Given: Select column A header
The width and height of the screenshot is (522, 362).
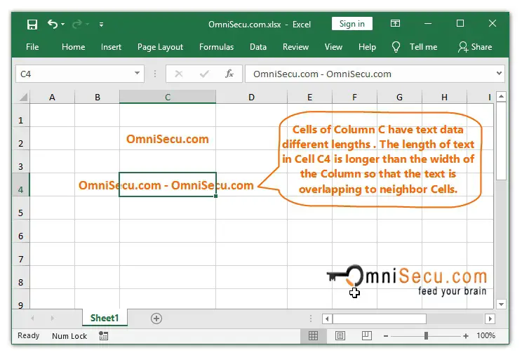Looking at the screenshot, I should pos(52,98).
